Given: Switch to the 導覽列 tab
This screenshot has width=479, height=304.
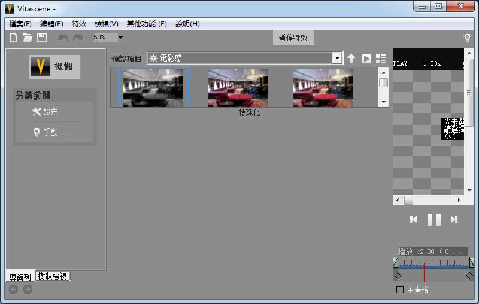Looking at the screenshot, I should [x=20, y=277].
